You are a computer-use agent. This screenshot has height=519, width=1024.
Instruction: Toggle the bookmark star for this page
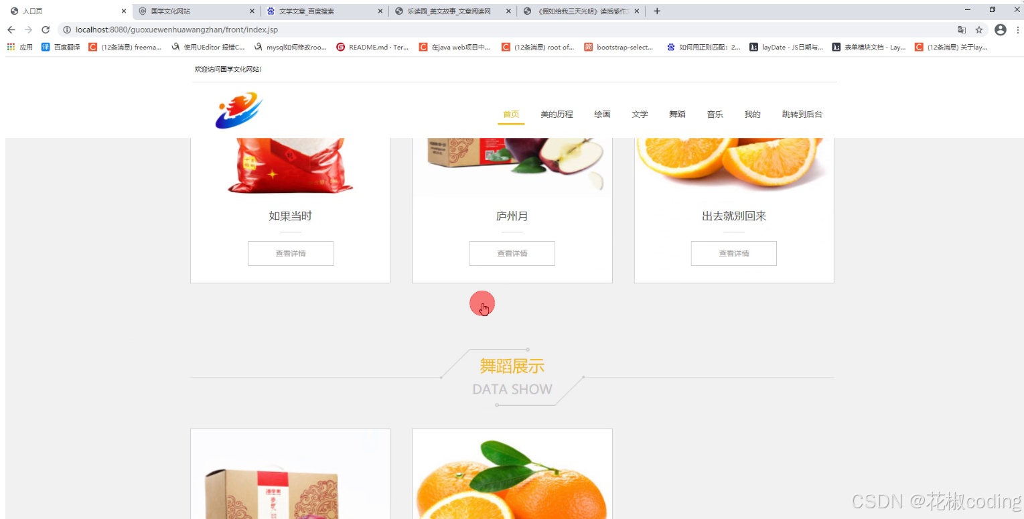tap(980, 29)
